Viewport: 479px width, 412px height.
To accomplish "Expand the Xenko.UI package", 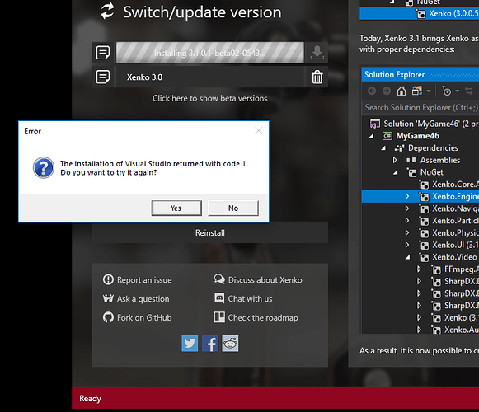I will pyautogui.click(x=407, y=245).
